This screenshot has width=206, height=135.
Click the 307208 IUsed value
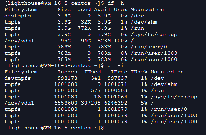tap(91, 103)
